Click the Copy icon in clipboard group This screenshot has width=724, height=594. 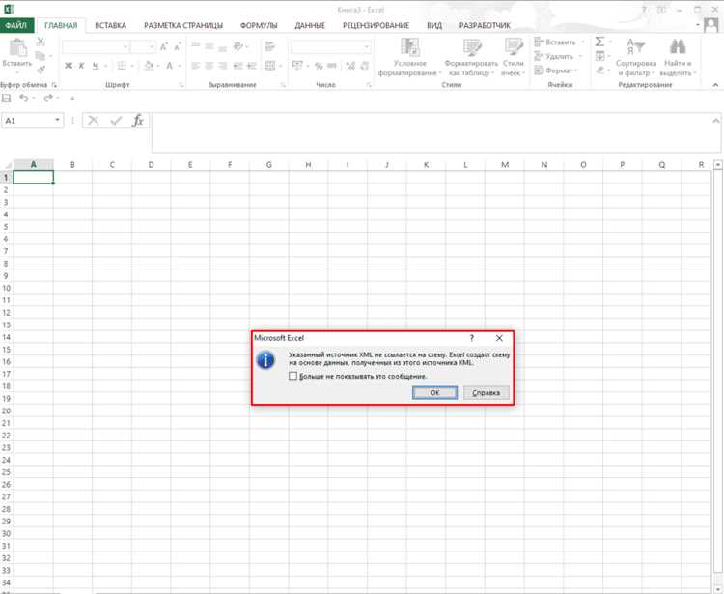41,56
